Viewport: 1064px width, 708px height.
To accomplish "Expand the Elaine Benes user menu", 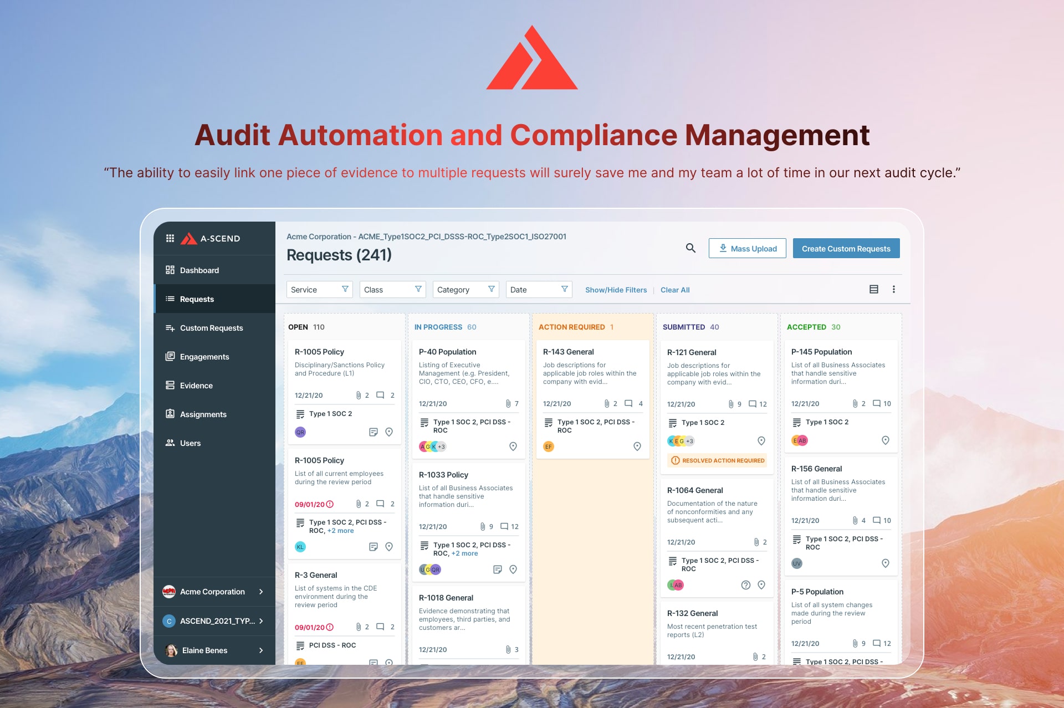I will (261, 650).
